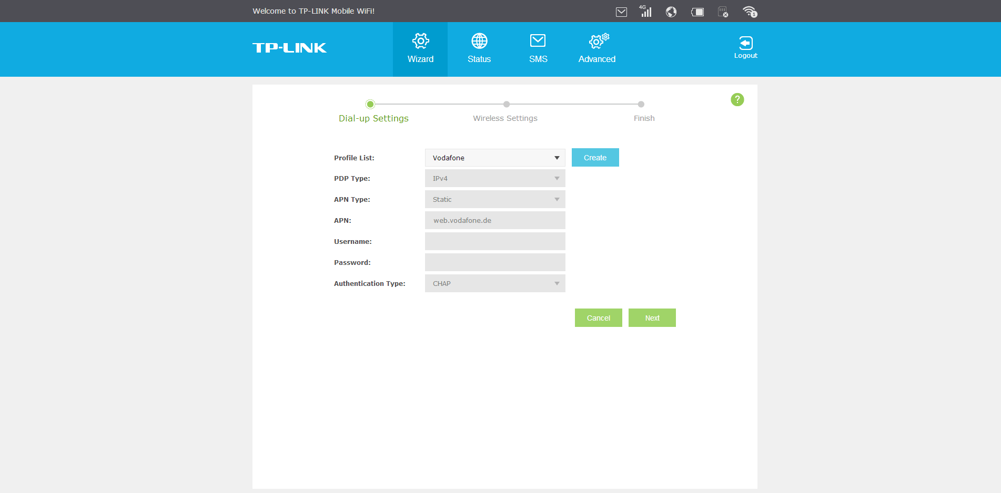Go to the Advanced settings tab
The height and width of the screenshot is (493, 1001).
tap(597, 49)
